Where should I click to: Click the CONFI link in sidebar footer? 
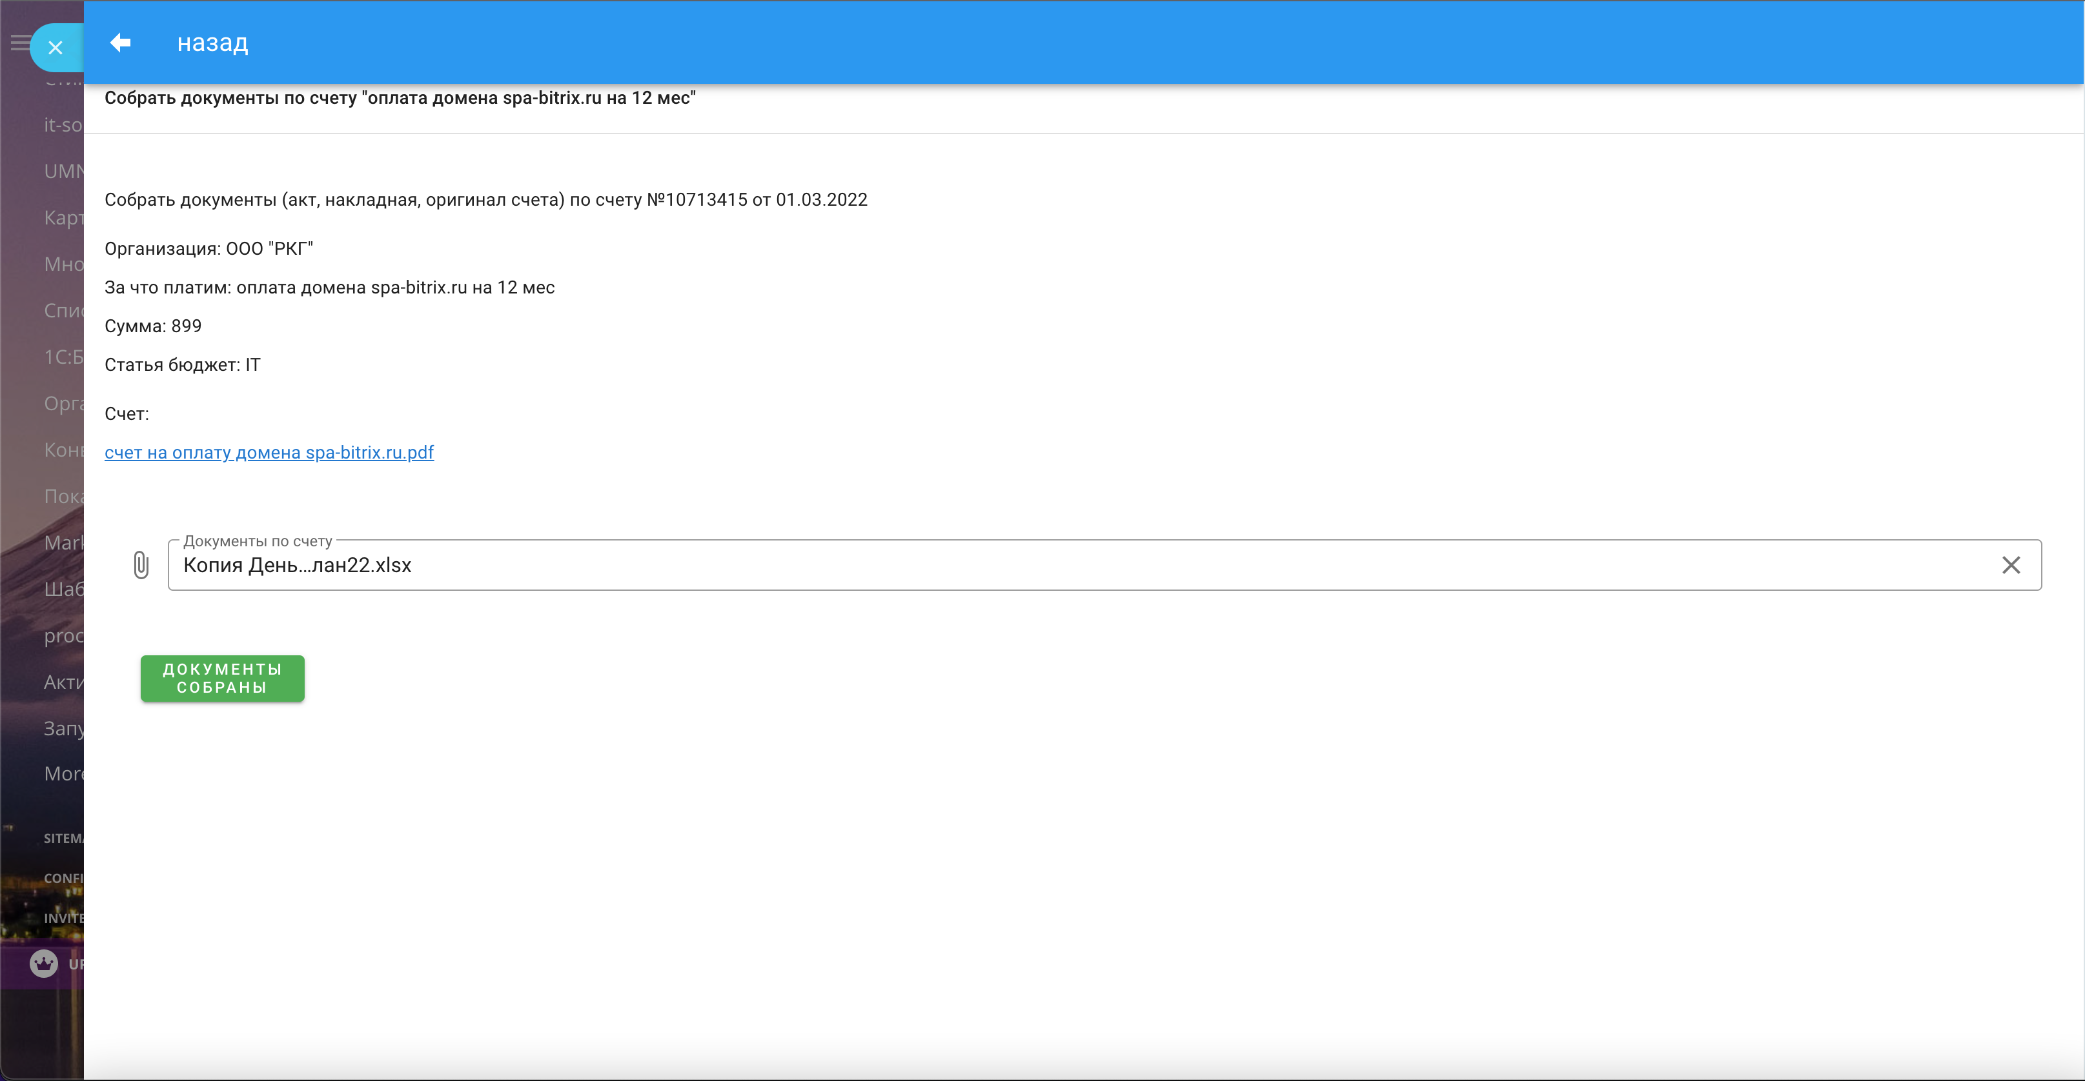(x=63, y=878)
